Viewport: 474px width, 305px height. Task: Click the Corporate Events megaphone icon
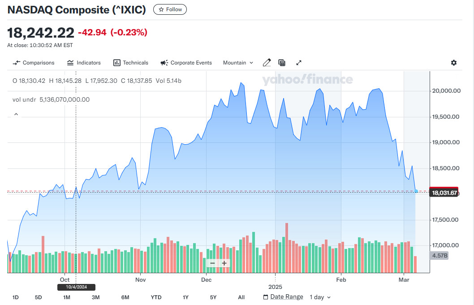click(164, 63)
